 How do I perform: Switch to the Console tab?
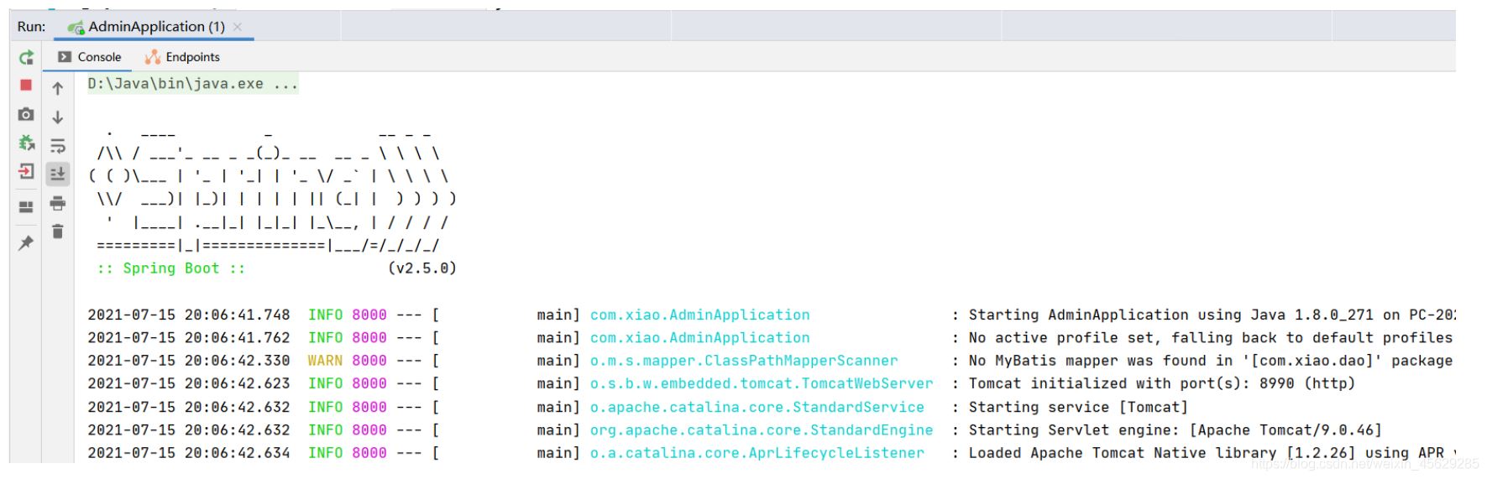tap(90, 57)
